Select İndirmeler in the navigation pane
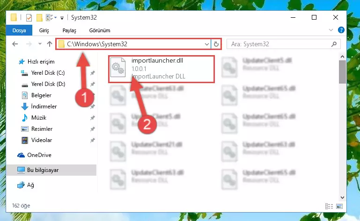 click(x=44, y=107)
